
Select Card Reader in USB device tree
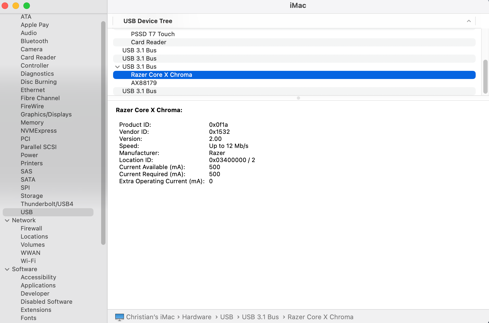click(x=294, y=42)
